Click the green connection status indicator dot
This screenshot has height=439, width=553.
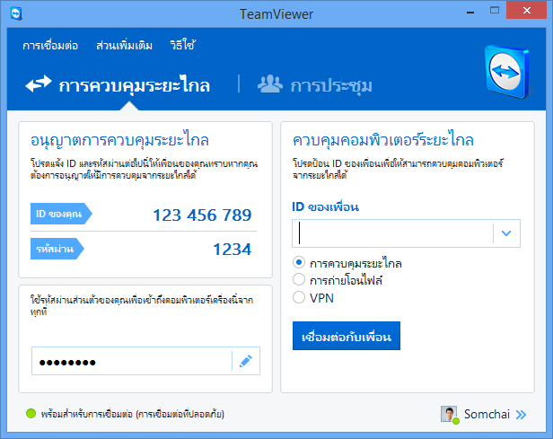[31, 413]
